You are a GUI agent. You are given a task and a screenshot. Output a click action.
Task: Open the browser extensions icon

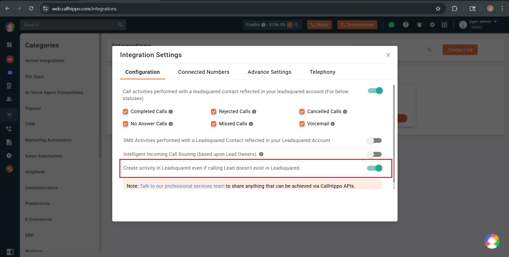[455, 8]
